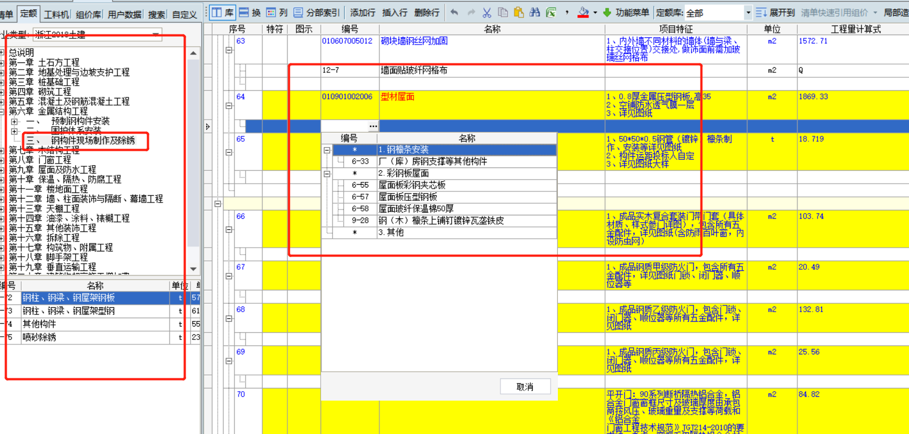Viewport: 909px width, 434px height.
Task: Open 功能菜单 with the green arrow
Action: 628,12
